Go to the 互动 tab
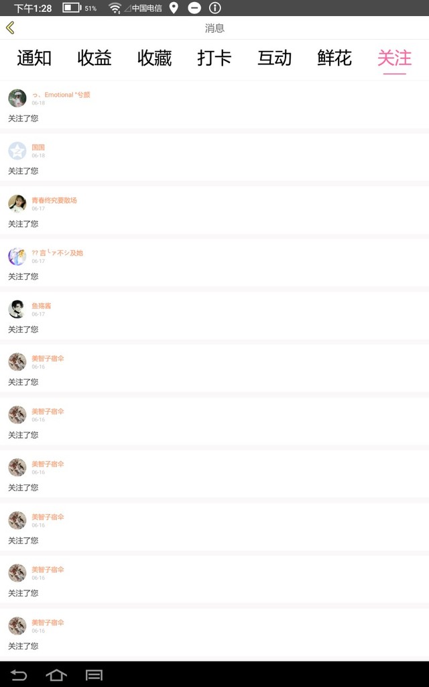429x687 pixels. coord(274,58)
